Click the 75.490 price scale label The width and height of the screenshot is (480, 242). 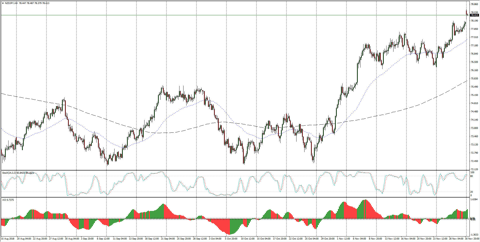coord(474,87)
